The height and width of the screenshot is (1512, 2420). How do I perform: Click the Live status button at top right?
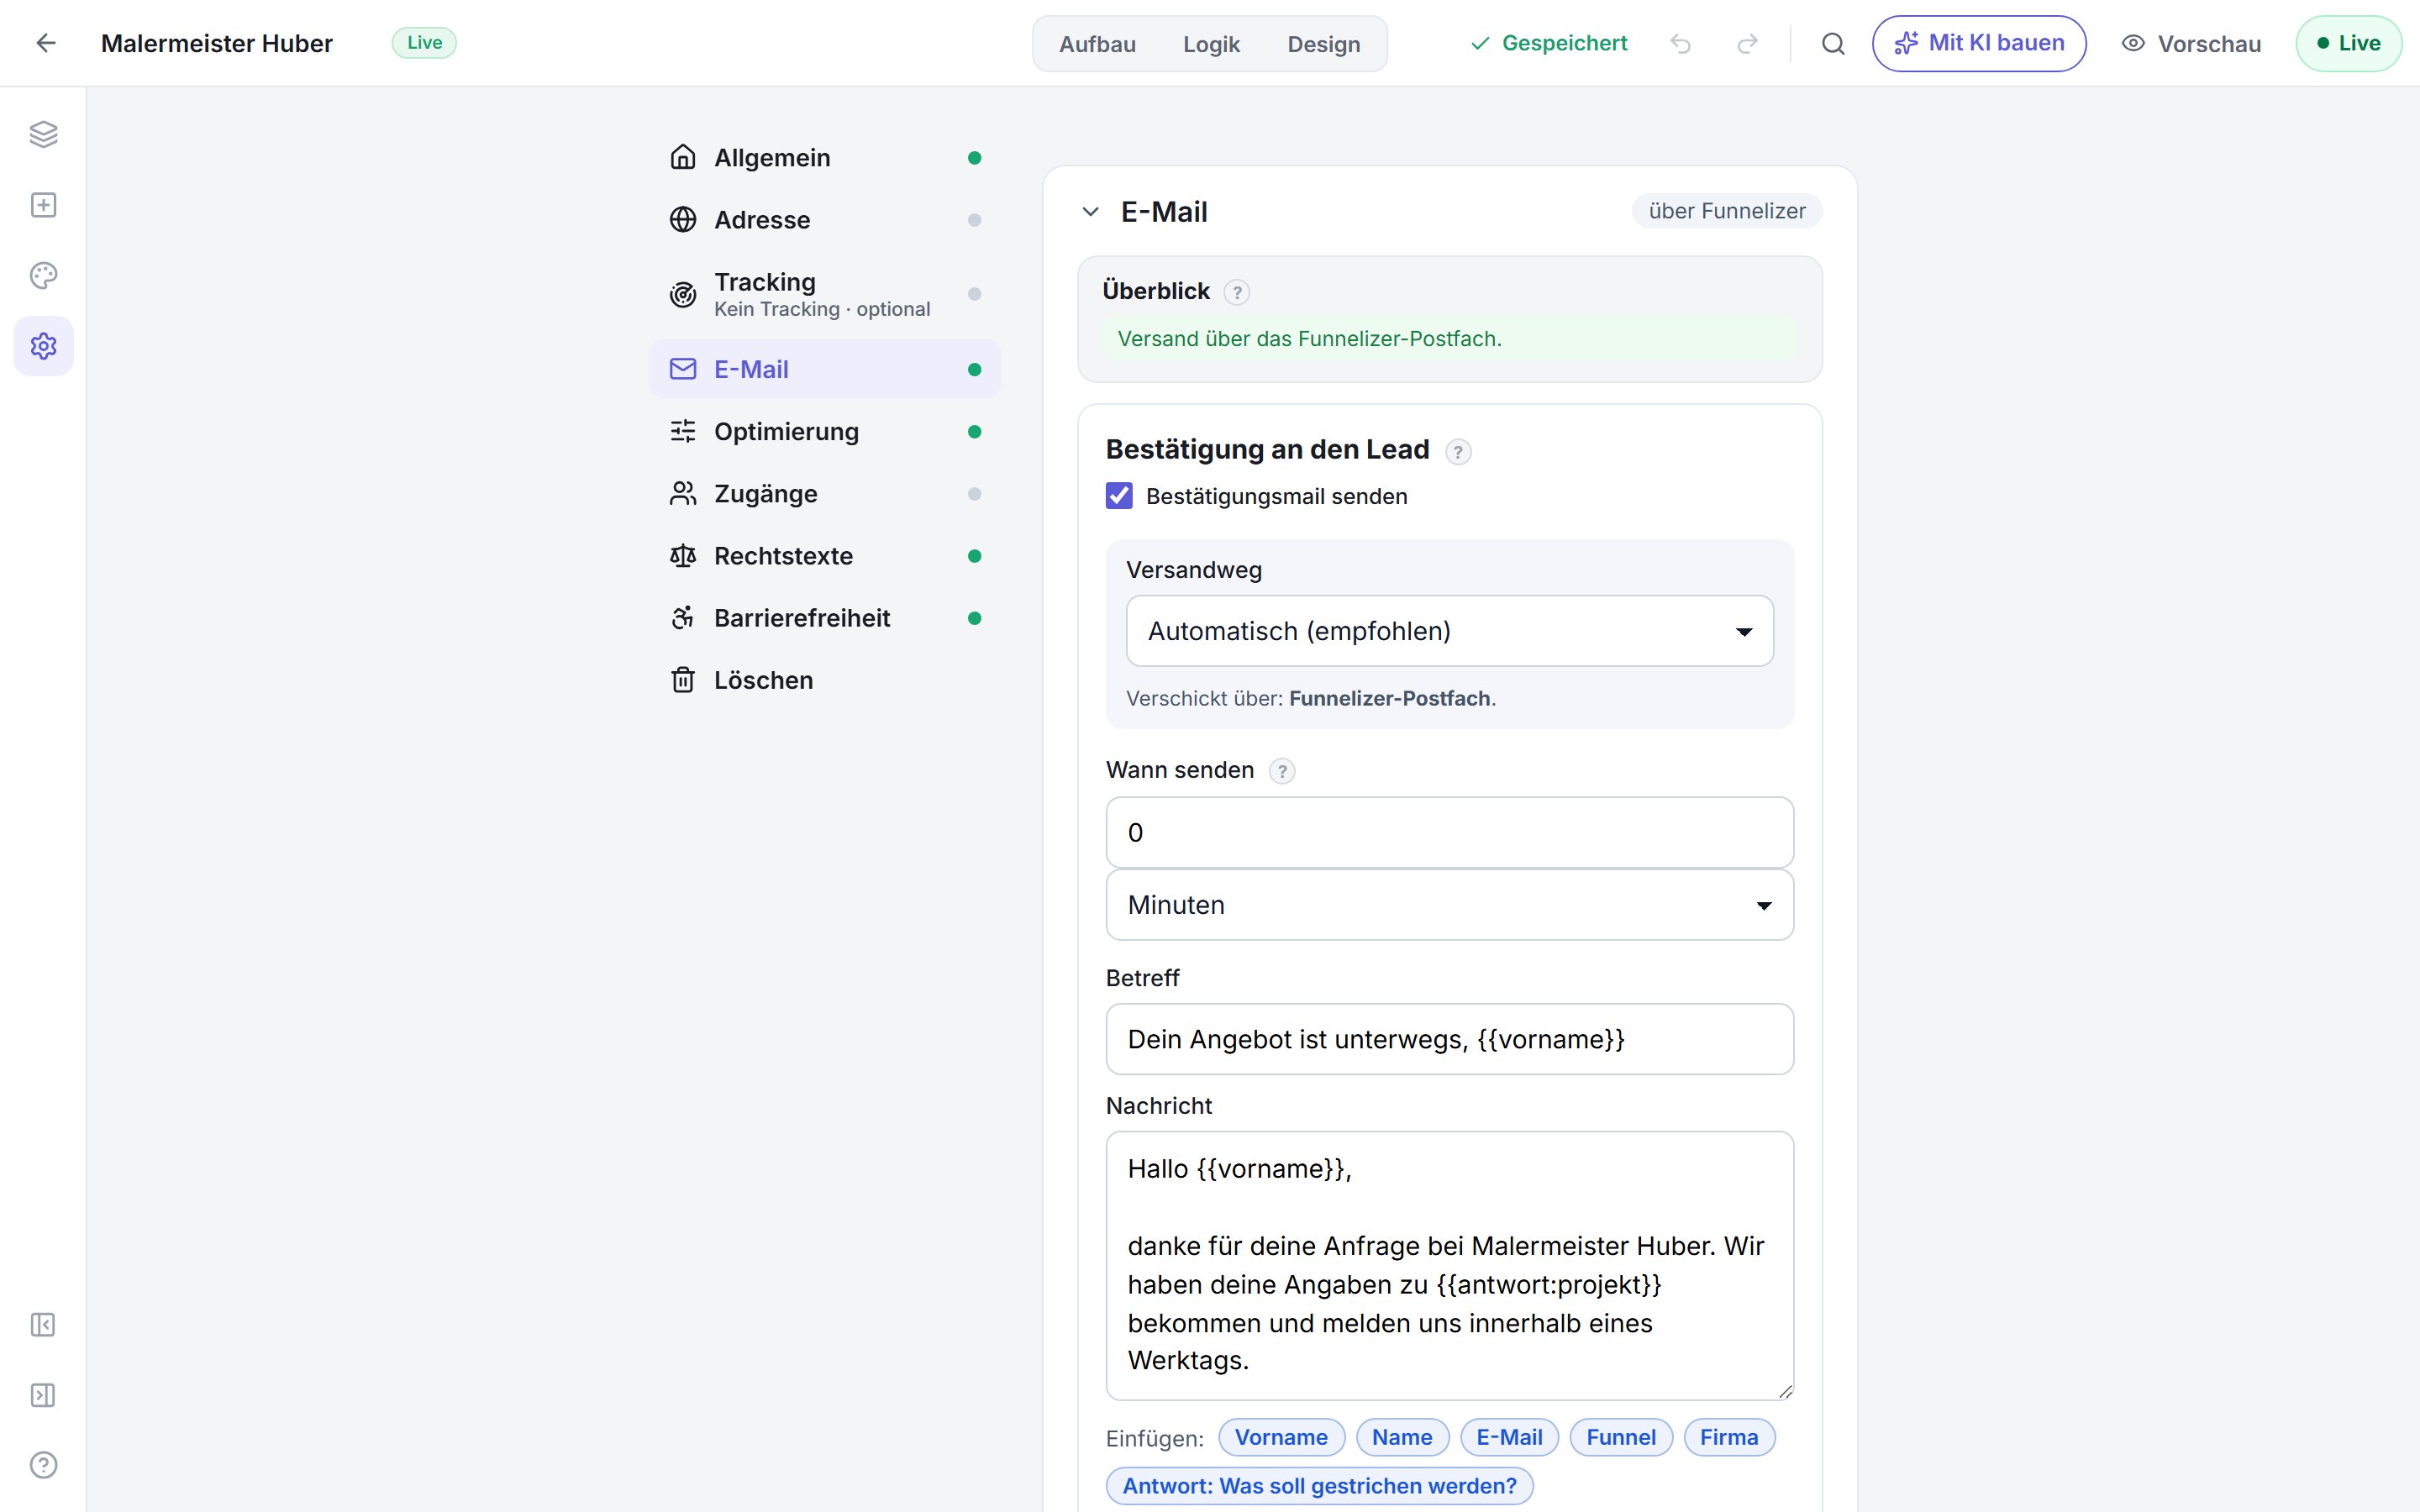(2348, 43)
